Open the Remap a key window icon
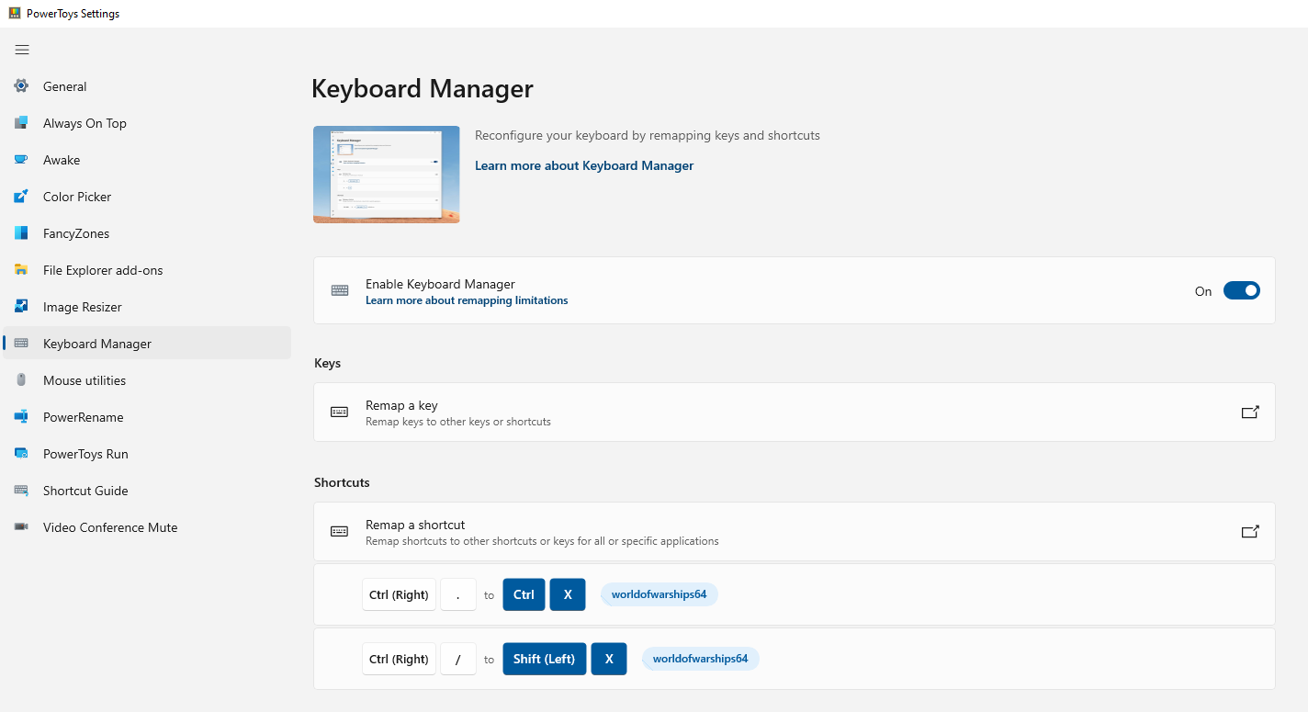 click(1250, 413)
